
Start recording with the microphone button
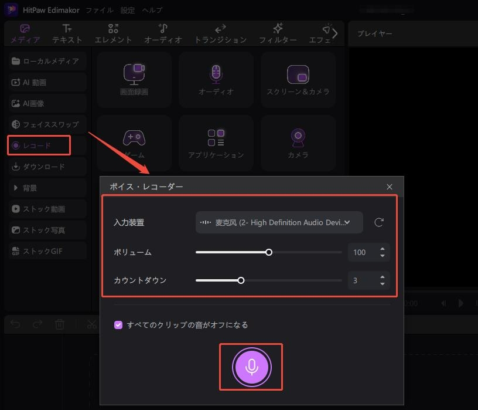tap(251, 367)
